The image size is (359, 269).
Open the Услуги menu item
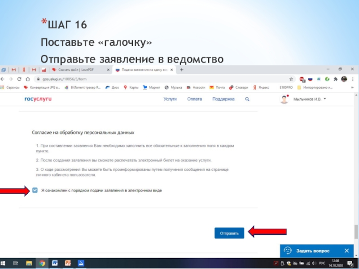(170, 99)
